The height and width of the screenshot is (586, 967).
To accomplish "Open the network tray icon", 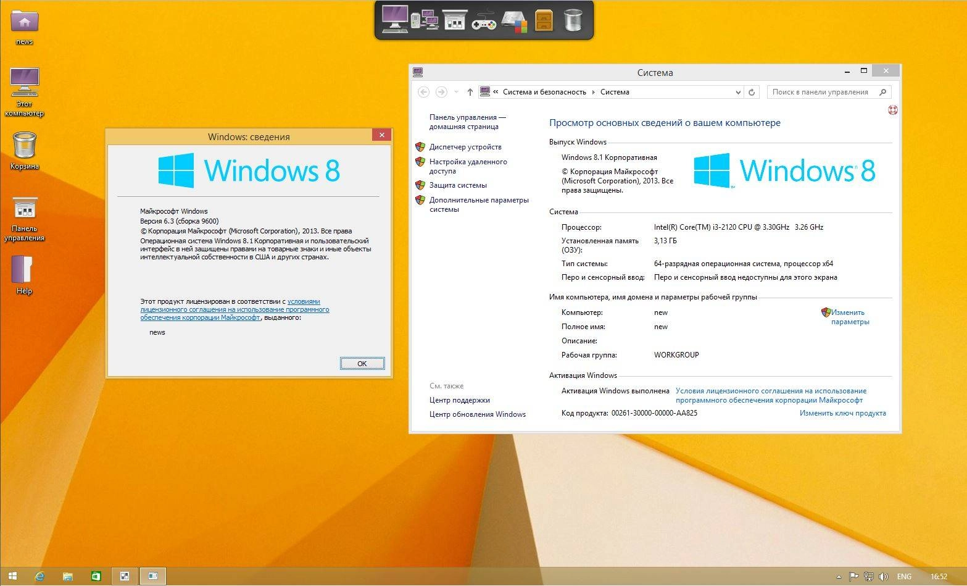I will point(869,577).
